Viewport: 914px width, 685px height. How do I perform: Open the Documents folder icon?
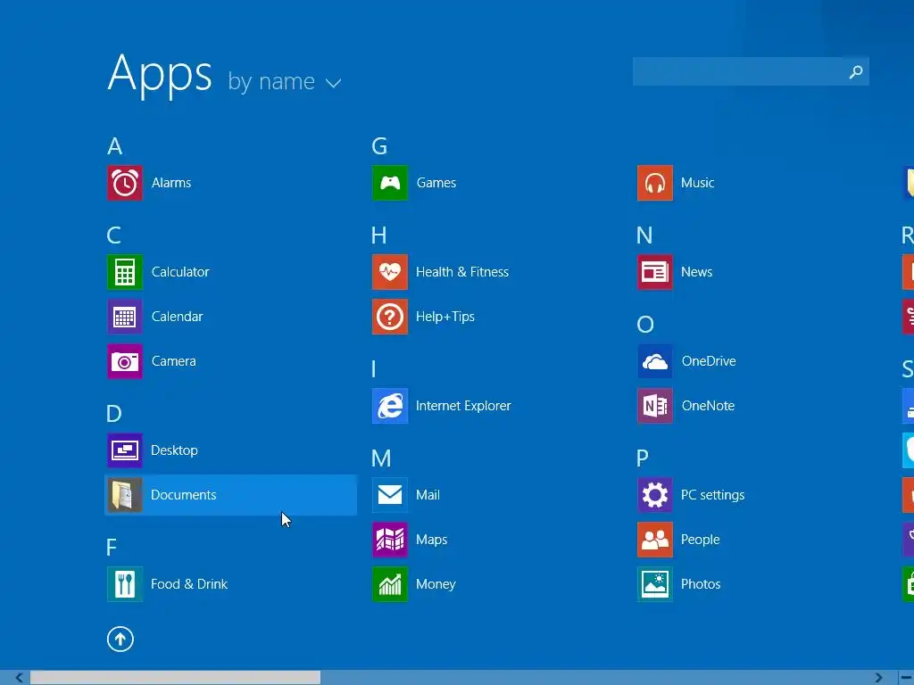coord(125,495)
